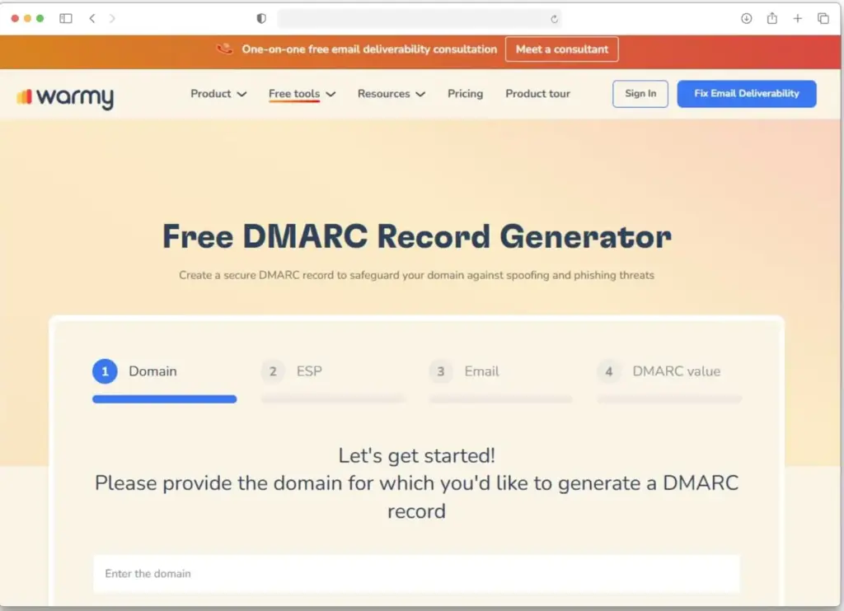Select the Pricing menu item
The height and width of the screenshot is (611, 844).
[x=465, y=94]
